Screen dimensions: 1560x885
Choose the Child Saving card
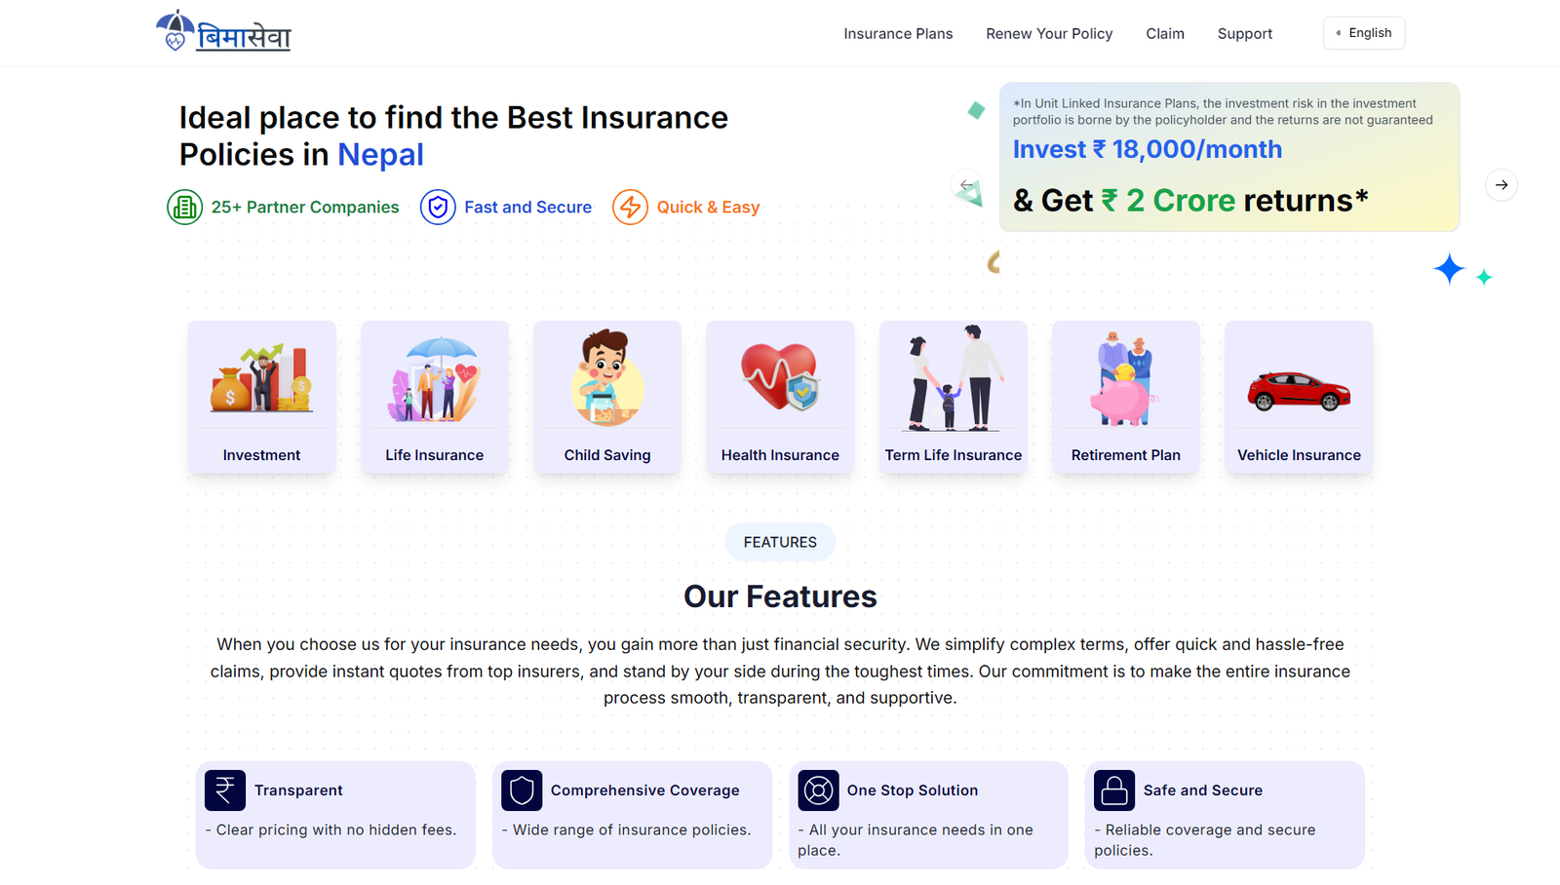click(x=607, y=397)
